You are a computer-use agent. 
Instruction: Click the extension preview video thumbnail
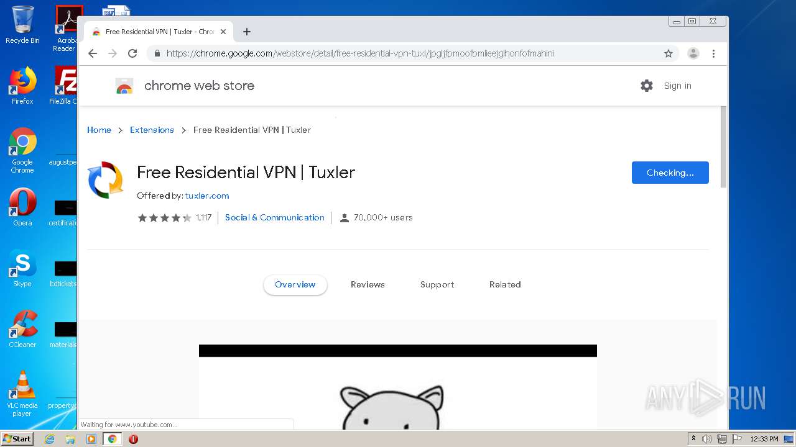tap(398, 387)
